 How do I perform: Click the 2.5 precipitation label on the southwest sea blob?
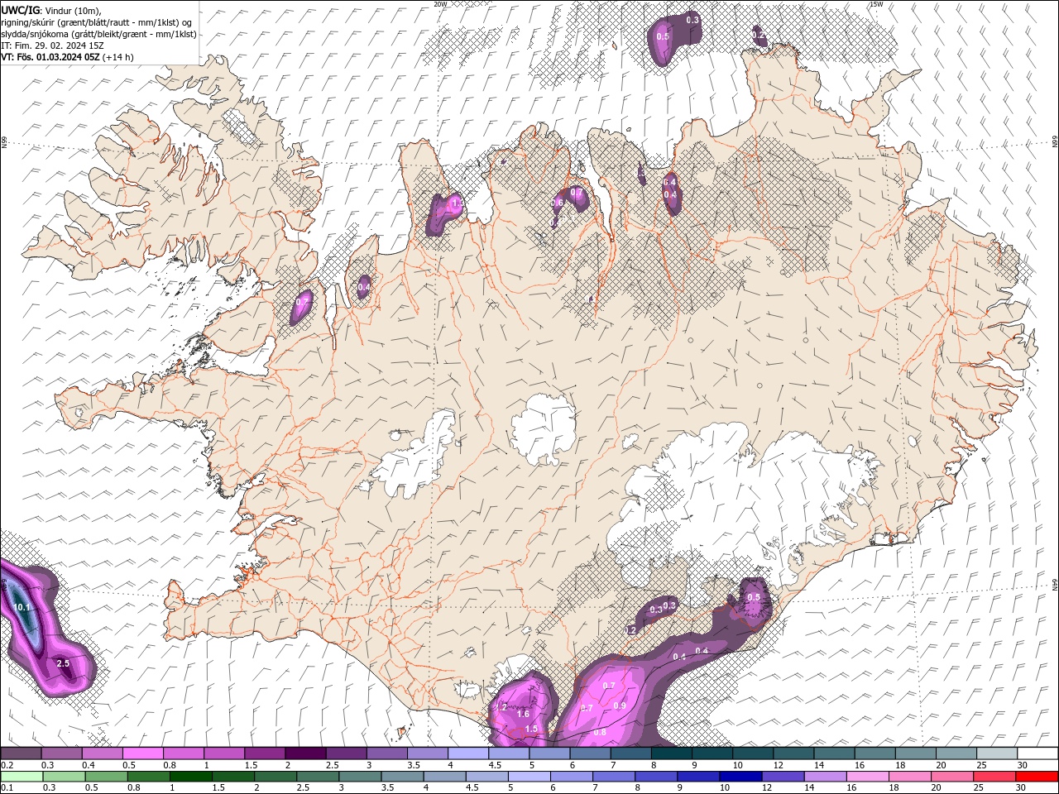point(63,663)
